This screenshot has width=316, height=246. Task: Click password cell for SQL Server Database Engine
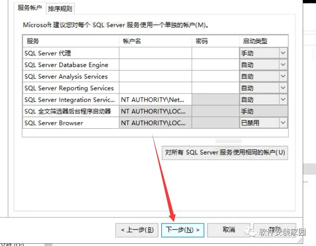(215, 65)
